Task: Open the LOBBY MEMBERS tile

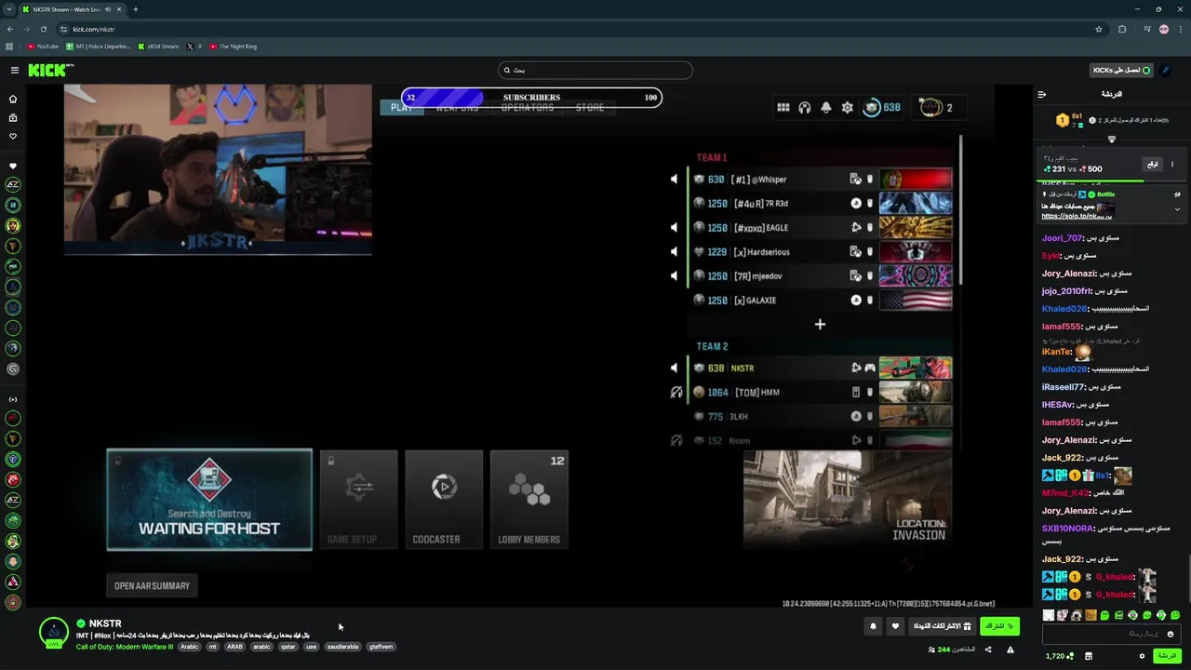Action: tap(529, 500)
